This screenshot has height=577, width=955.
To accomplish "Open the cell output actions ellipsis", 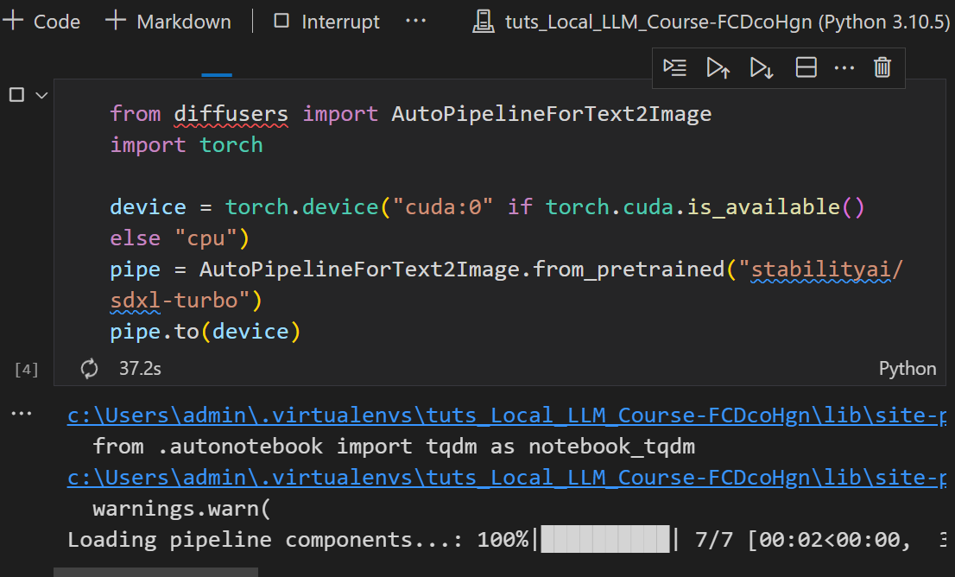I will tap(21, 415).
